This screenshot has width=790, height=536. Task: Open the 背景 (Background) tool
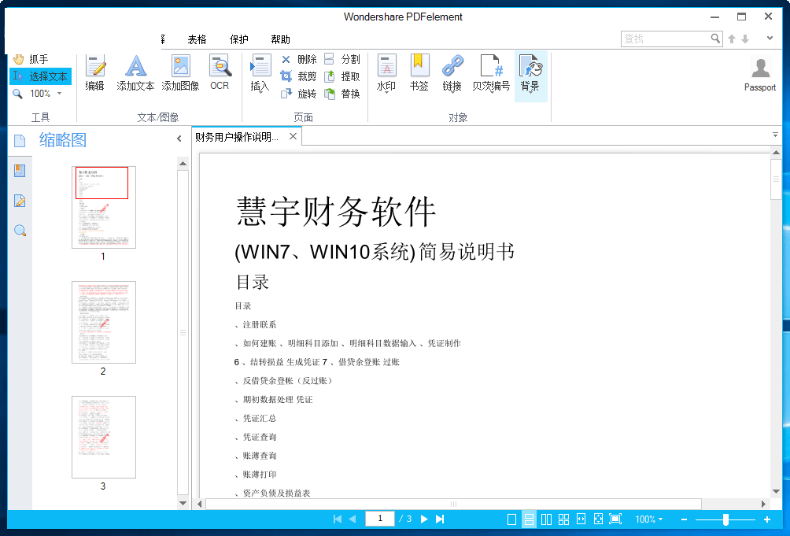tap(530, 75)
